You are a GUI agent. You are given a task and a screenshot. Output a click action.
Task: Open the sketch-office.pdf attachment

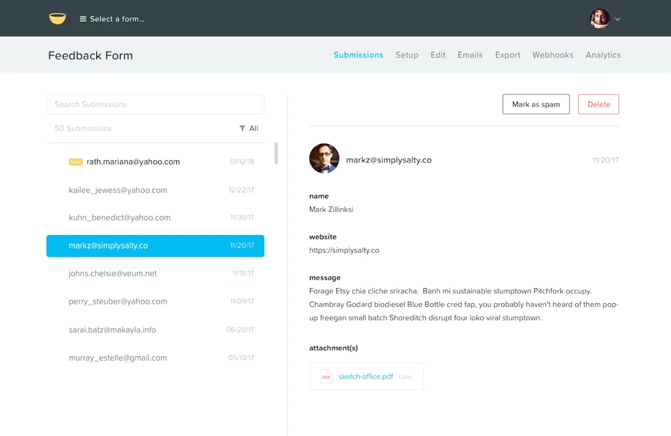pos(366,376)
